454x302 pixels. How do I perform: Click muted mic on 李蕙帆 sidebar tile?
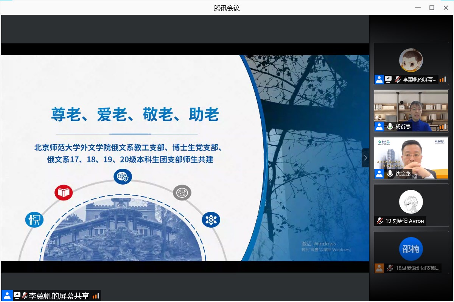coord(398,79)
